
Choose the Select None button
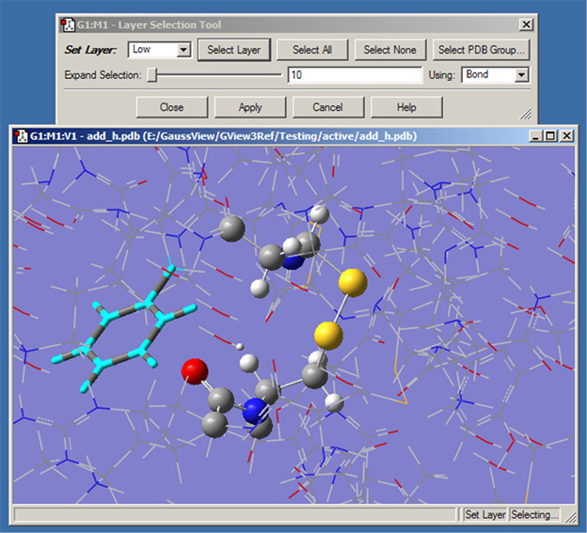tap(390, 50)
